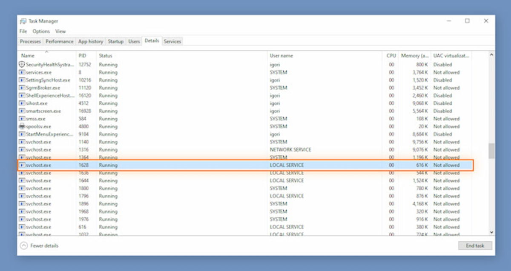Click the services.exe process icon

pos(22,72)
